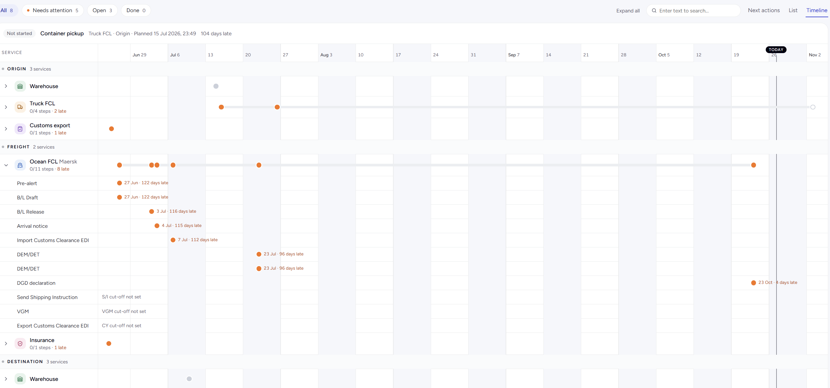Filter by Open 3 services

[x=102, y=10]
